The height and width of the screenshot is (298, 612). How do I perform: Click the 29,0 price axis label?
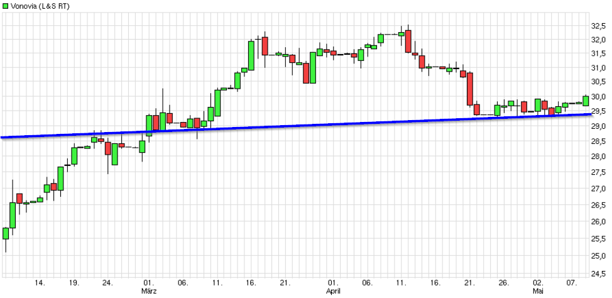(x=599, y=126)
